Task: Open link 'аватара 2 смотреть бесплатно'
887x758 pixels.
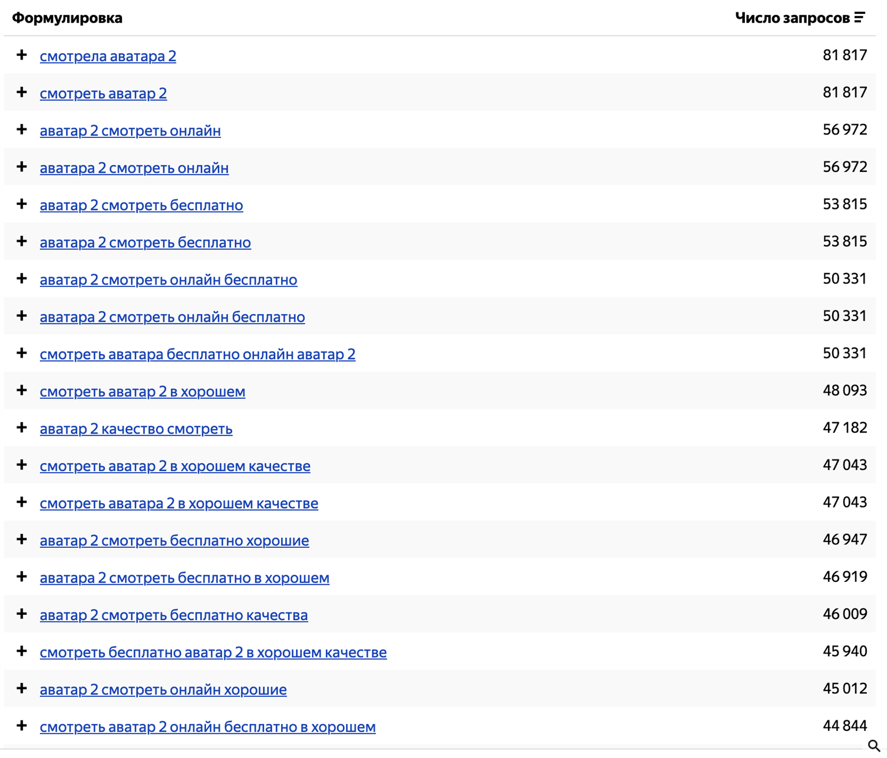Action: pyautogui.click(x=146, y=242)
